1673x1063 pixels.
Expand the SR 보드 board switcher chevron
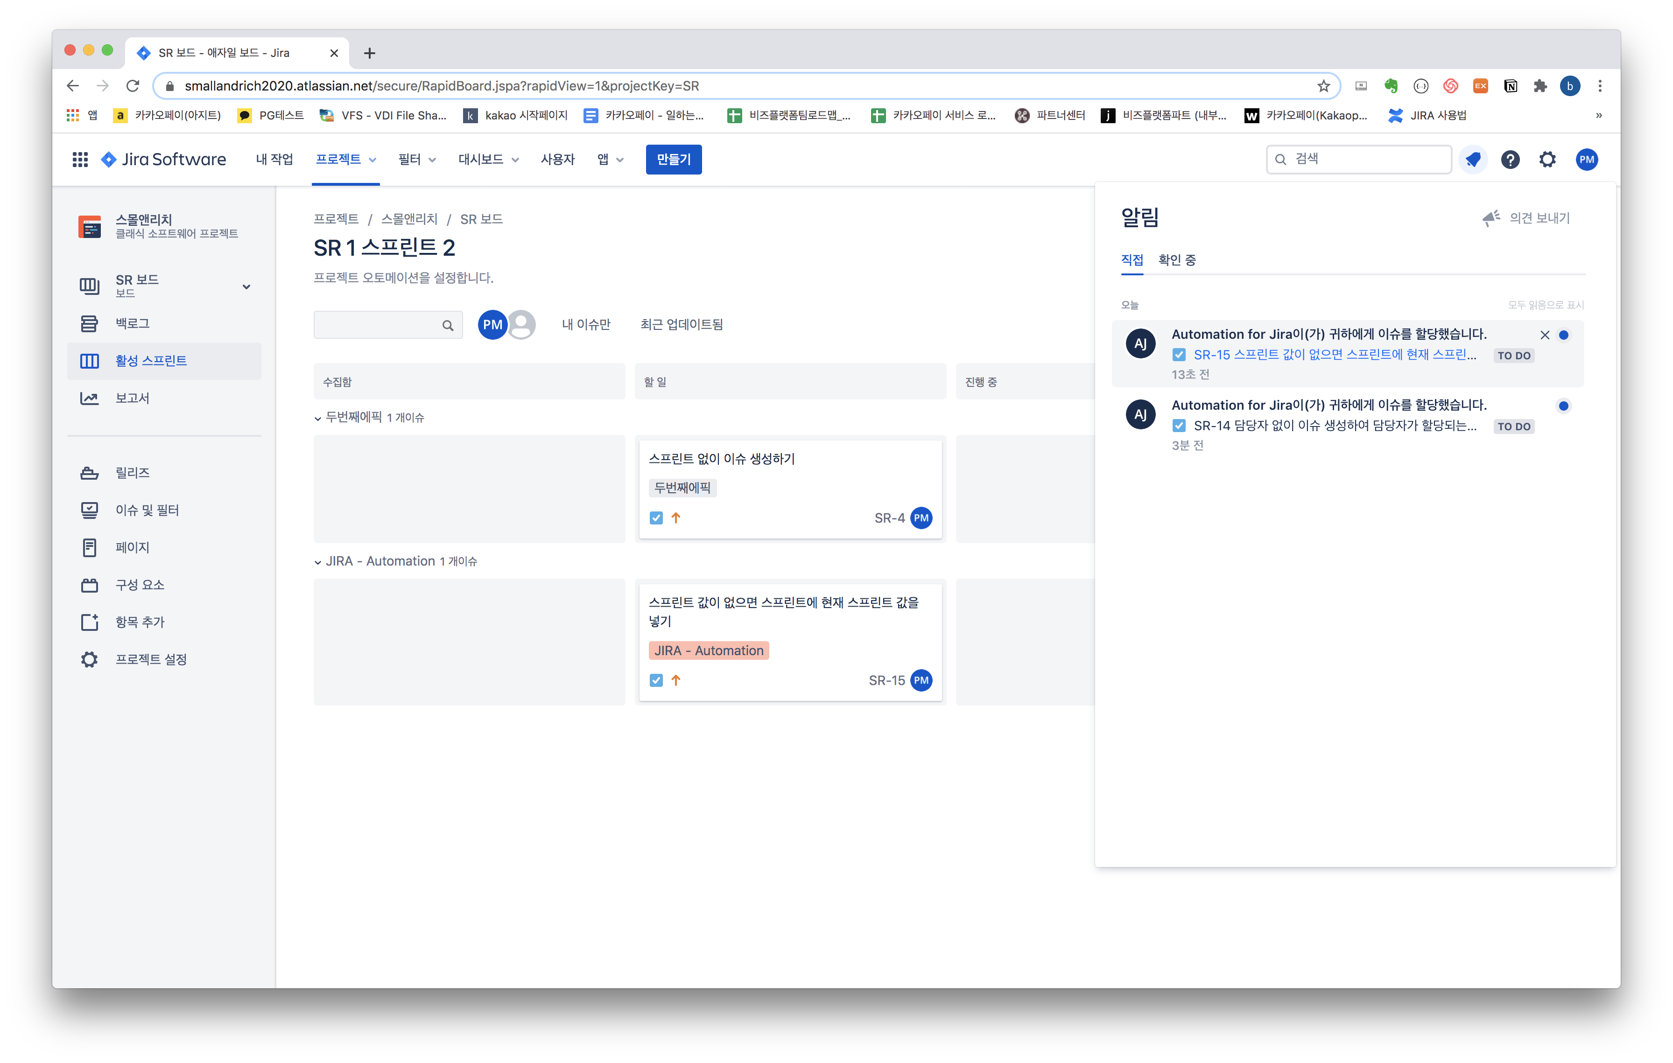tap(246, 287)
